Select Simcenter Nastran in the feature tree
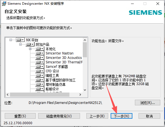The width and height of the screenshot is (165, 127). (60, 53)
